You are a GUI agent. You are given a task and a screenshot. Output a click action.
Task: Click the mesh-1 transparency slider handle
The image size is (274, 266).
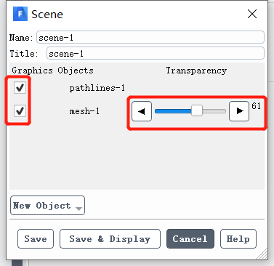[197, 111]
